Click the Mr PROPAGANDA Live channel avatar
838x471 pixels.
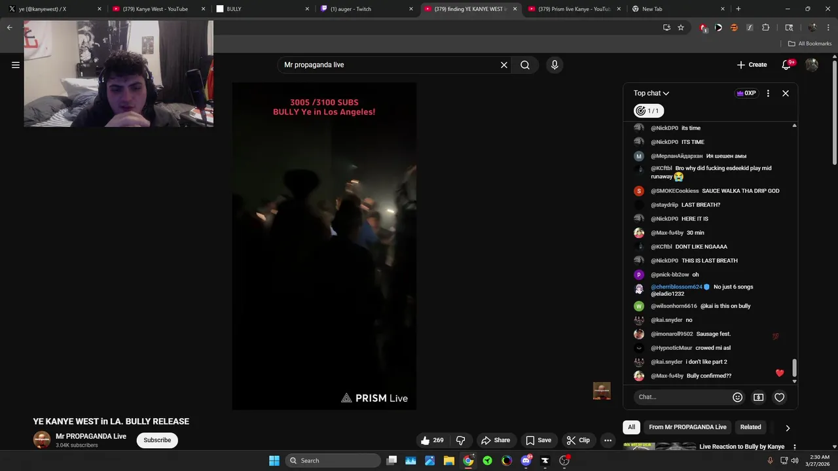click(x=42, y=440)
